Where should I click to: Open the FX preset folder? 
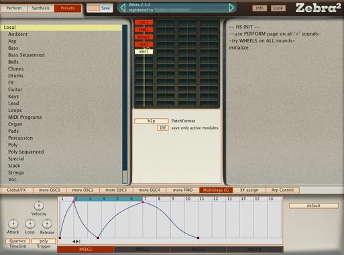pos(11,83)
